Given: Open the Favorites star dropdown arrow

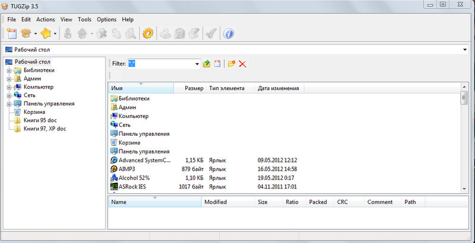Looking at the screenshot, I should click(55, 34).
